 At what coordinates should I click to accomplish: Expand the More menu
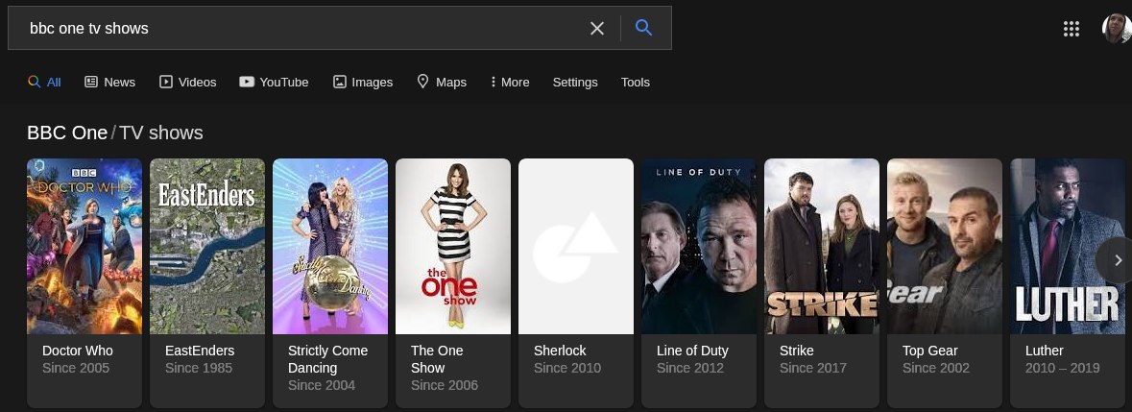point(510,83)
